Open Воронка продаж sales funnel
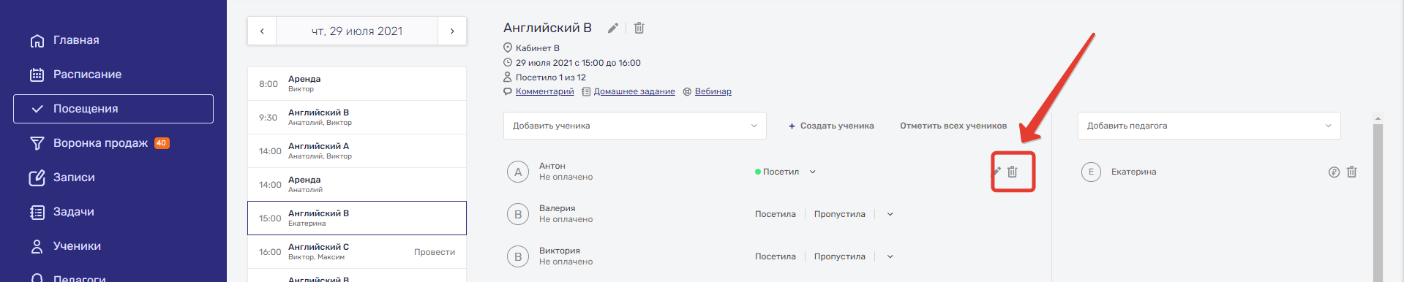The height and width of the screenshot is (282, 1404). (100, 143)
